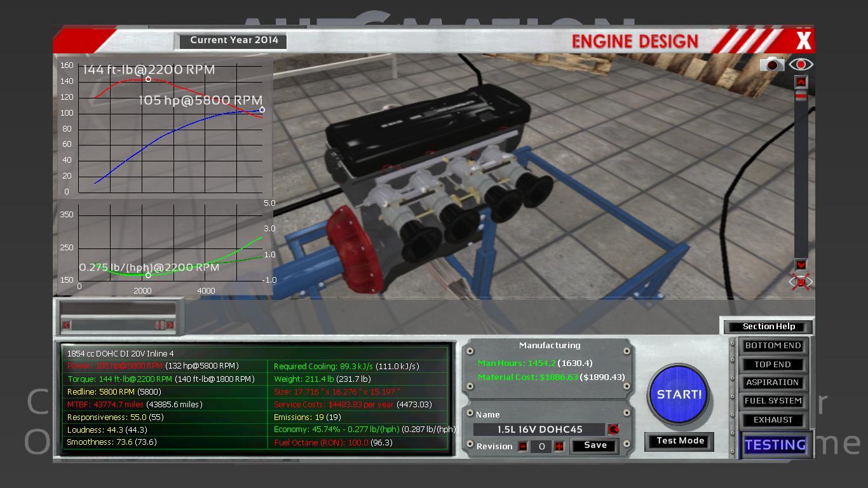The image size is (868, 488).
Task: Take a screenshot with the camera icon
Action: point(771,65)
